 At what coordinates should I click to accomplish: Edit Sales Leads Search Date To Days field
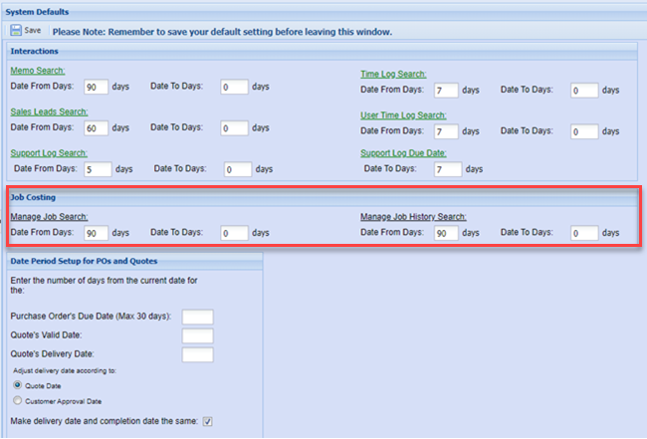234,128
